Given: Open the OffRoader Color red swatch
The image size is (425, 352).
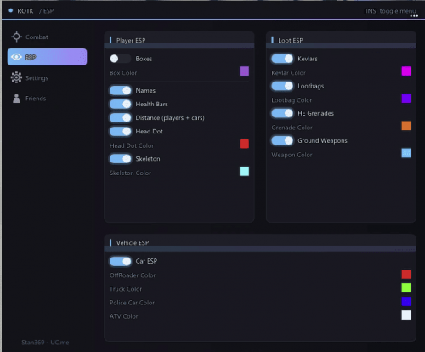Looking at the screenshot, I should coord(406,274).
